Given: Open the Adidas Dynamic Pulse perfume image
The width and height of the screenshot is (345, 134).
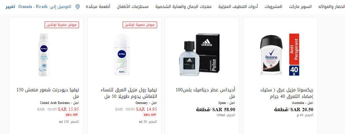Looking at the screenshot, I should tap(199, 55).
